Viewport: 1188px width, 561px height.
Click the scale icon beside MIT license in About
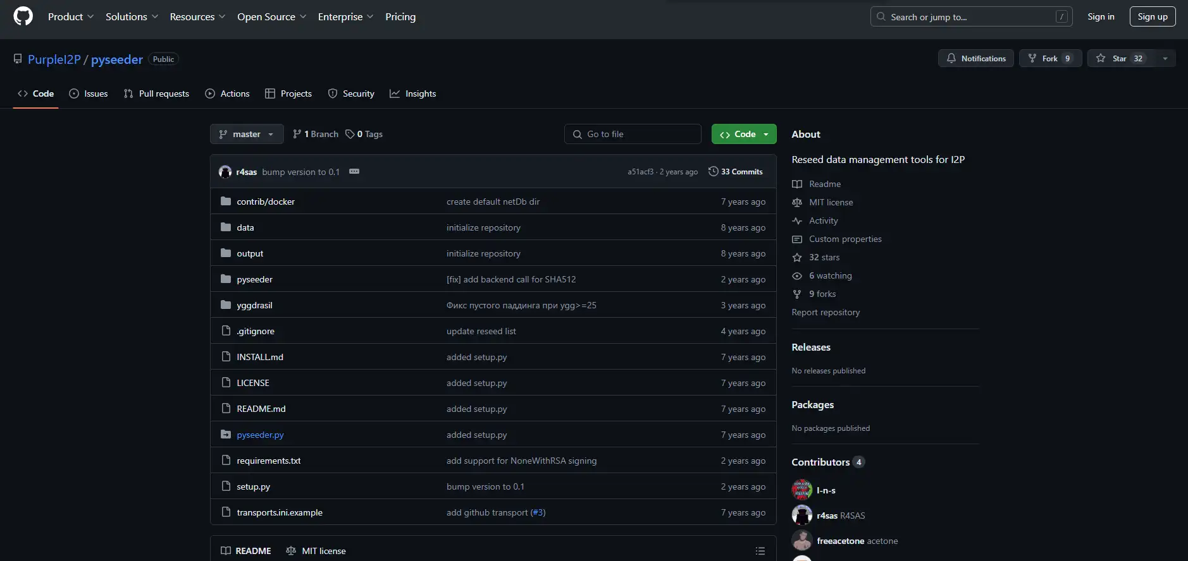tap(797, 203)
